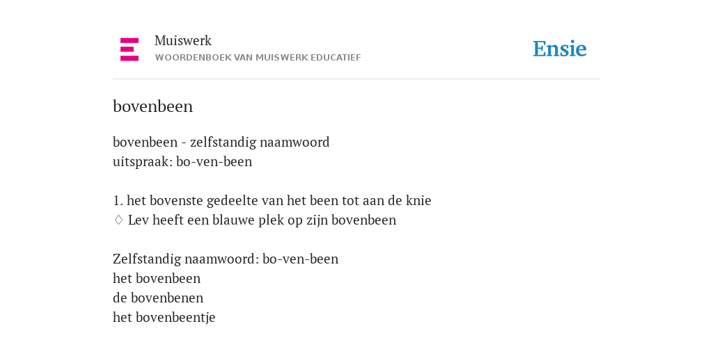Click the Zelfstandig naamwoord: bo-ven-been line

pos(226,259)
